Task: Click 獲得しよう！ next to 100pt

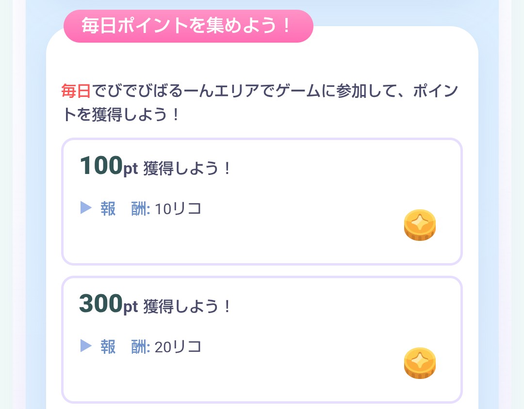Action: (x=187, y=168)
